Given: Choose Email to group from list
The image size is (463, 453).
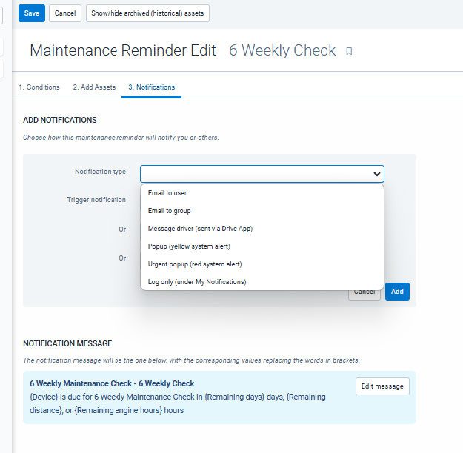Looking at the screenshot, I should [170, 211].
